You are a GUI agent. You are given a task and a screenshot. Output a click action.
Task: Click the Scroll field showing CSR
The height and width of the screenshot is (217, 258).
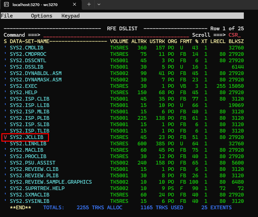click(235, 35)
